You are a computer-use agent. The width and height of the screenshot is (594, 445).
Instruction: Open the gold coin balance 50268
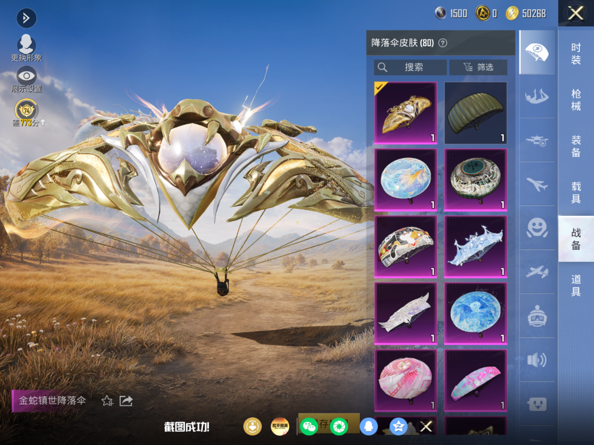point(526,13)
